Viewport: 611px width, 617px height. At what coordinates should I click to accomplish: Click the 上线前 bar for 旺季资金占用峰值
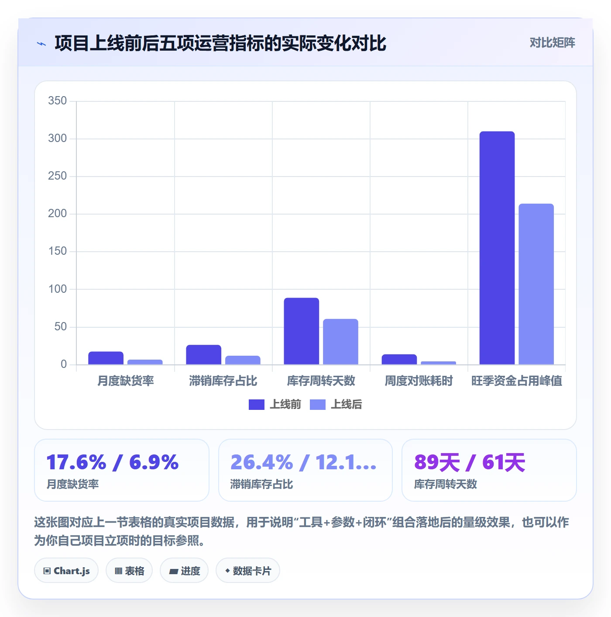497,248
